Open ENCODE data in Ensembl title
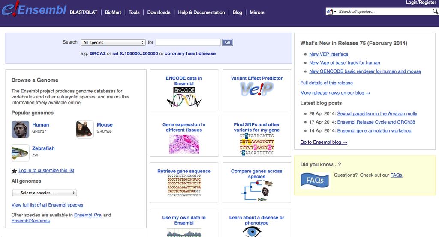 pyautogui.click(x=184, y=81)
